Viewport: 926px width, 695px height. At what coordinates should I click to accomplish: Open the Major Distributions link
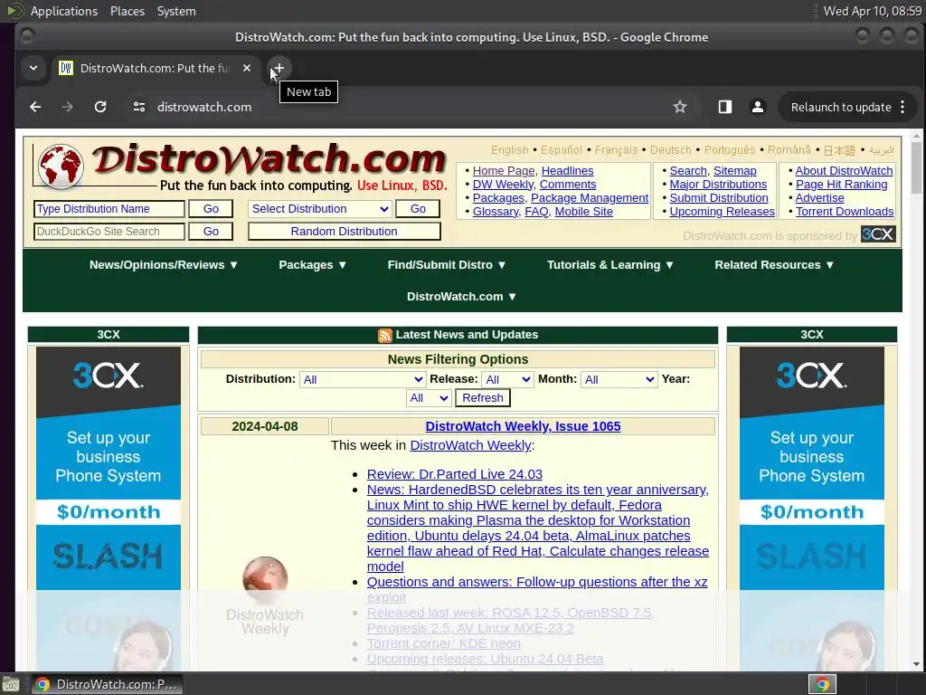click(x=718, y=185)
